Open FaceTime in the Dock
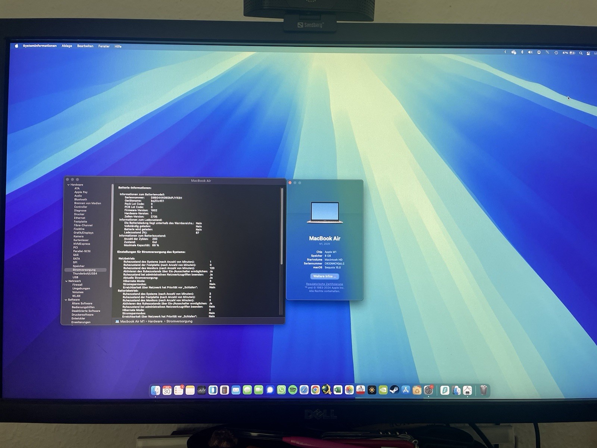This screenshot has width=597, height=448. 259,391
